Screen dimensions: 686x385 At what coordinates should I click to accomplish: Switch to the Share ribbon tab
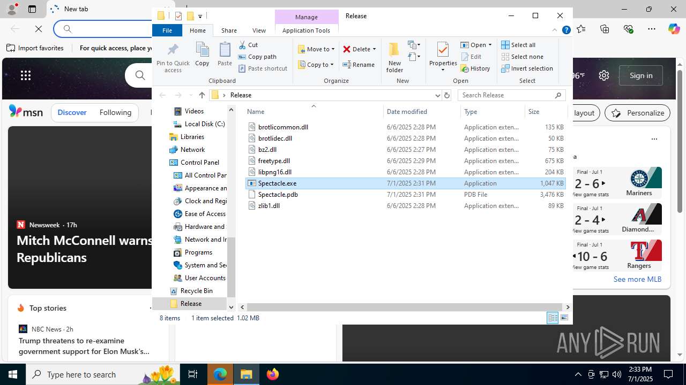click(229, 30)
